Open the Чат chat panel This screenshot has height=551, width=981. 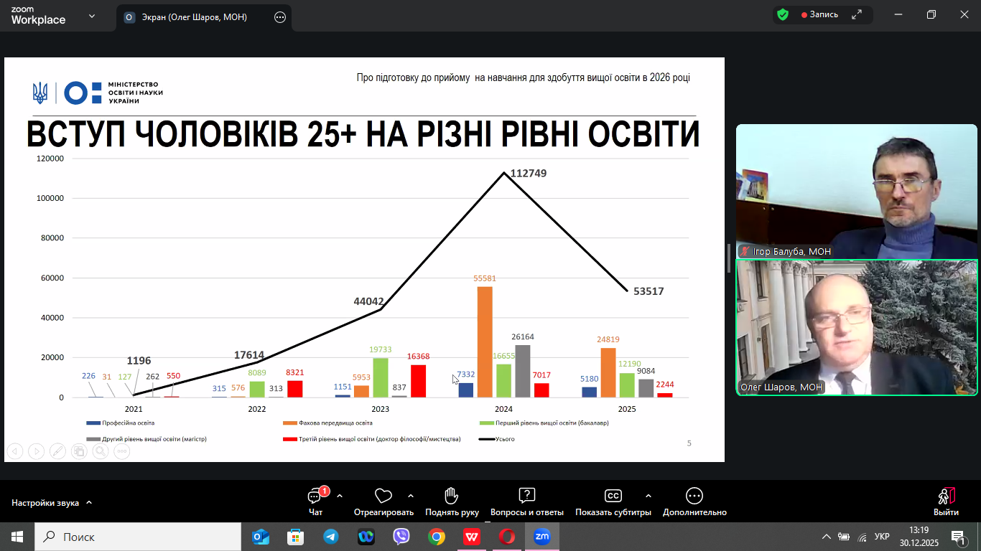coord(316,502)
